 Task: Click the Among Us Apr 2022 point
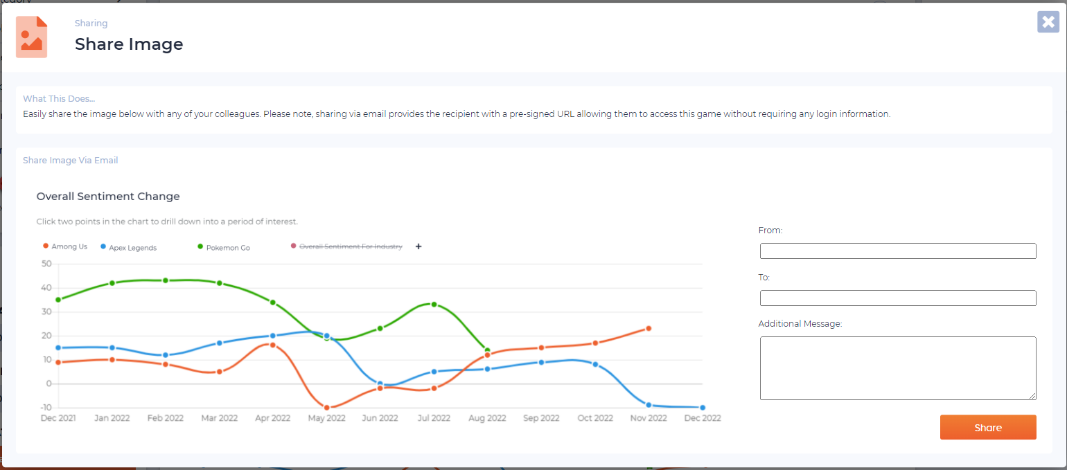tap(273, 345)
